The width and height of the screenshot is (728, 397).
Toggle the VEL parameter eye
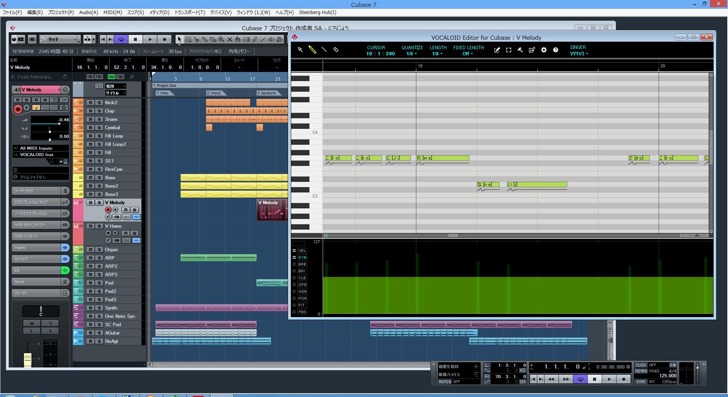pyautogui.click(x=294, y=251)
